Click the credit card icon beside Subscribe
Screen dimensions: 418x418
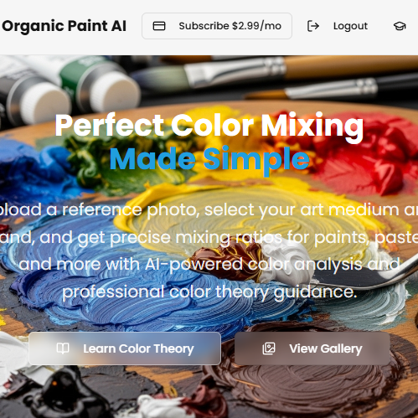click(159, 26)
